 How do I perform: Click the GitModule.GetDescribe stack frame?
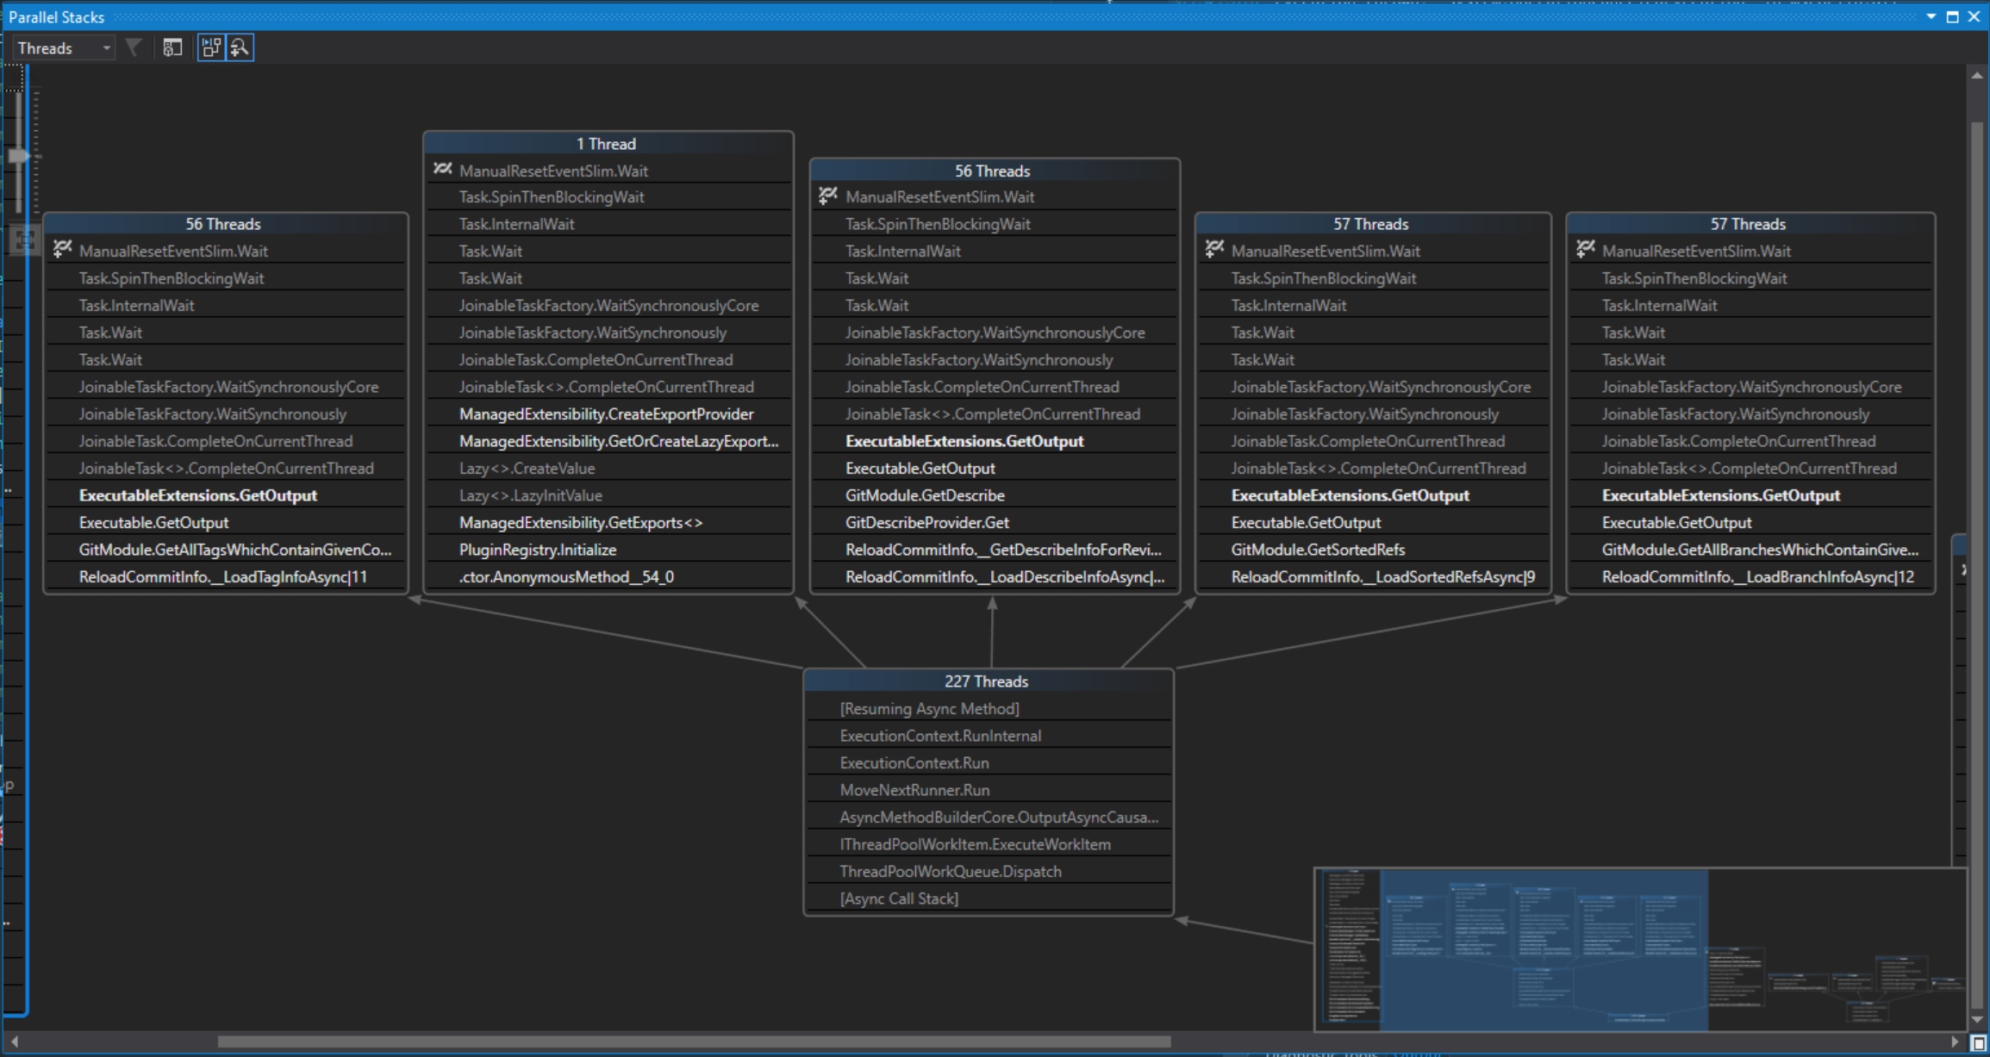[x=925, y=495]
